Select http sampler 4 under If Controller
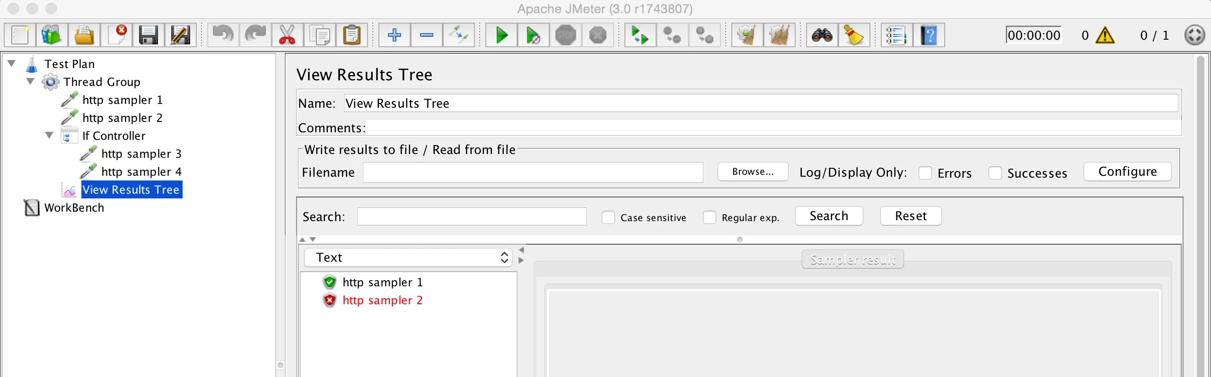This screenshot has height=377, width=1211. 141,171
